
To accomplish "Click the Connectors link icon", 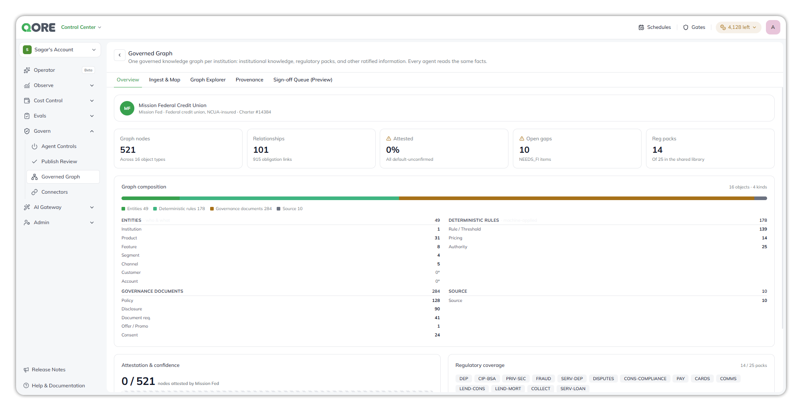I will tap(34, 192).
